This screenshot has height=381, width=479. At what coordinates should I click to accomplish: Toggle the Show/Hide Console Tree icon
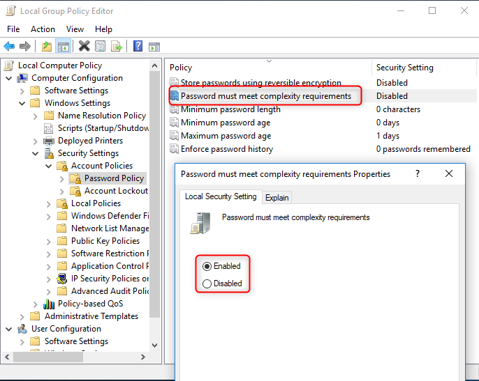pyautogui.click(x=63, y=47)
